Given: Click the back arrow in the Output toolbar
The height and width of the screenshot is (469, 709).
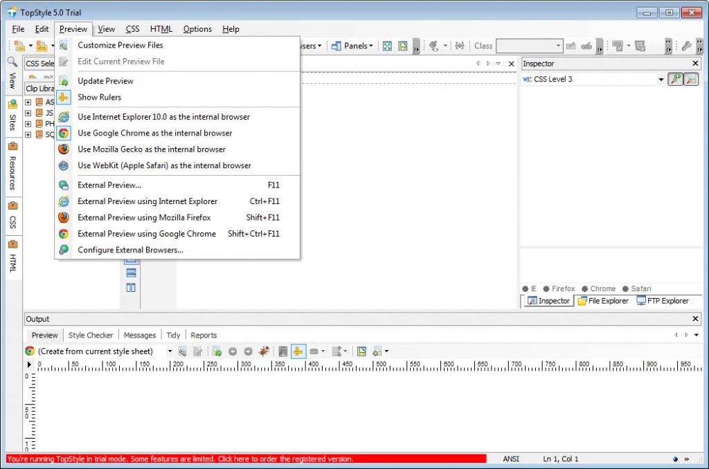Looking at the screenshot, I should pos(233,351).
